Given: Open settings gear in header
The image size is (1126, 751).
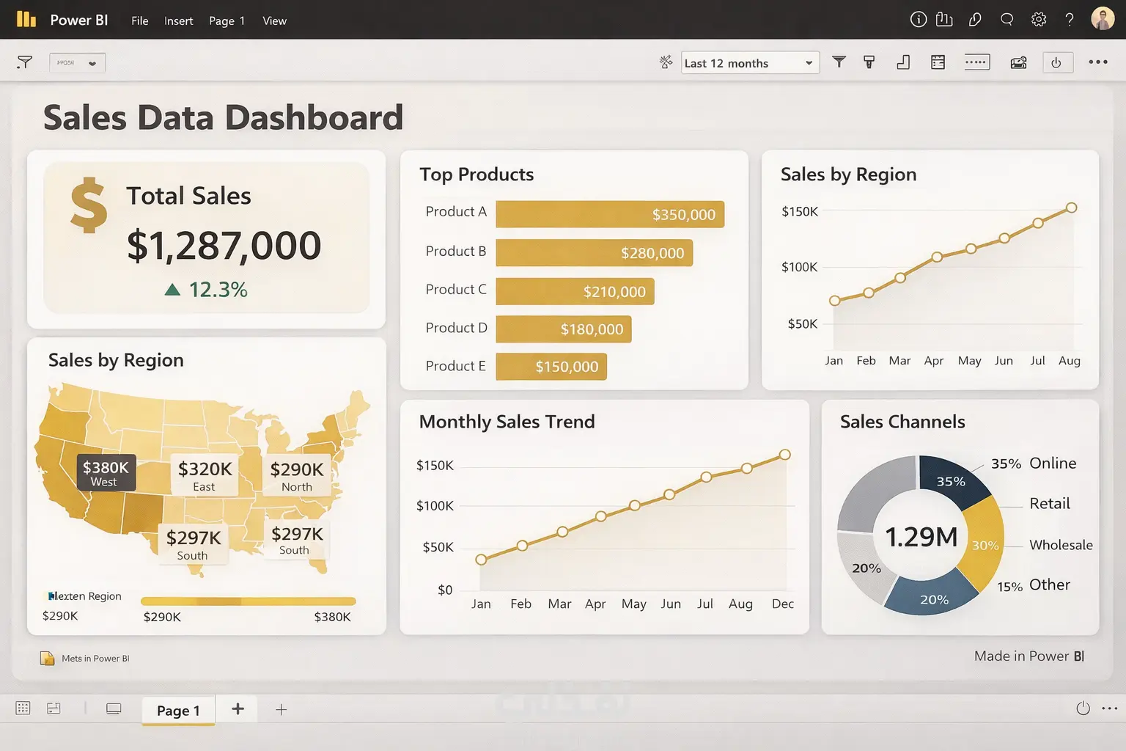Looking at the screenshot, I should [1039, 19].
